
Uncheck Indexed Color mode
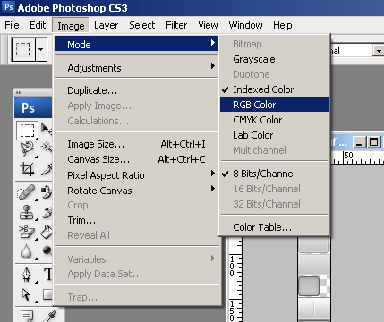coord(275,89)
